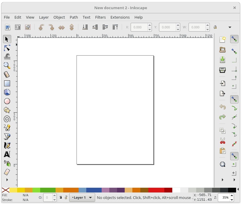Click the Flip horizontal icon

click(61, 27)
